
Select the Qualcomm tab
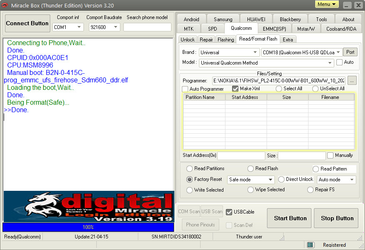[x=241, y=28]
